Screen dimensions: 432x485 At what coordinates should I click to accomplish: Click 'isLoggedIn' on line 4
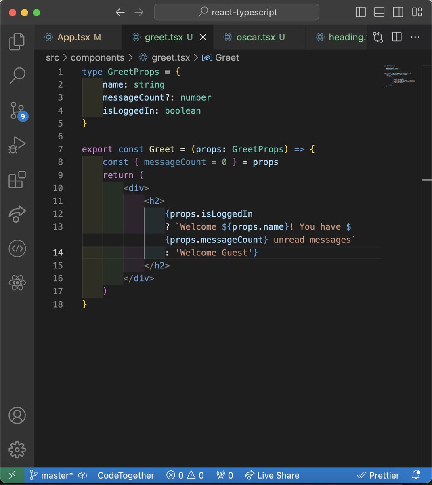pyautogui.click(x=128, y=110)
